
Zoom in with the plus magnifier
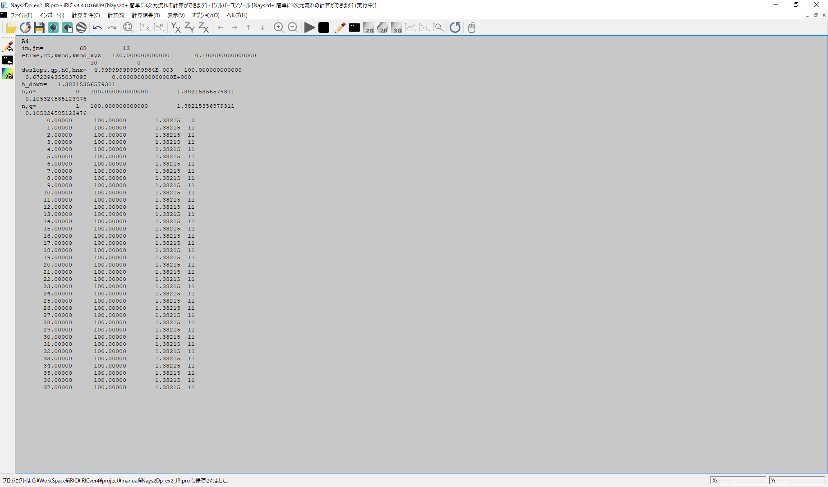[x=279, y=28]
